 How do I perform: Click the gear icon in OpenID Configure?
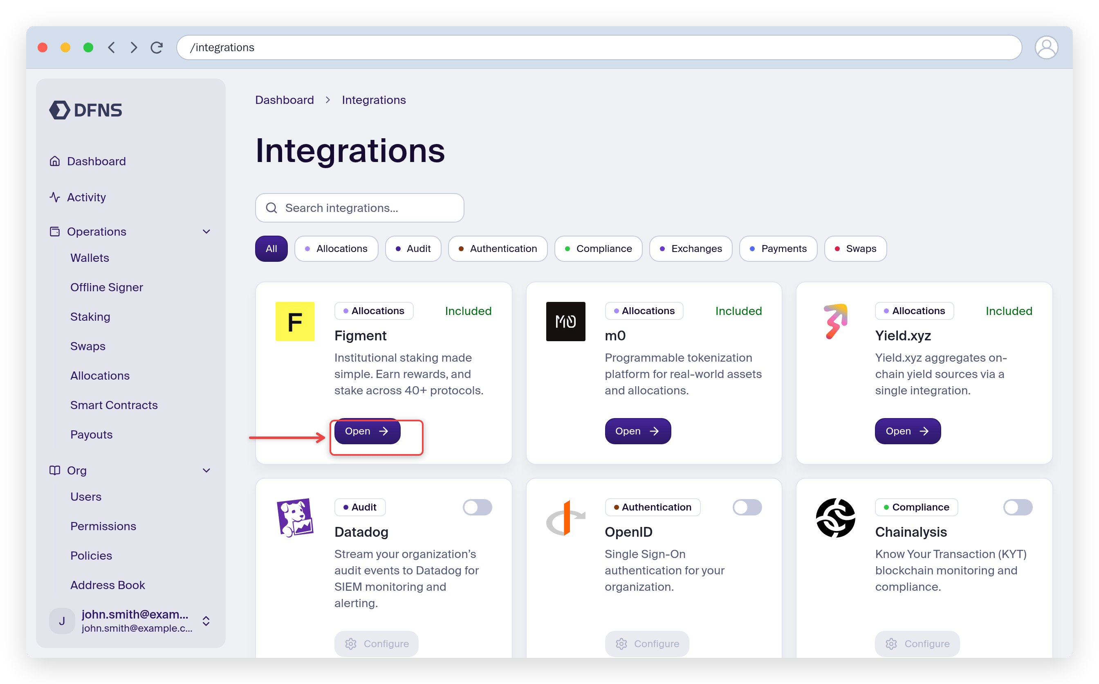tap(621, 644)
